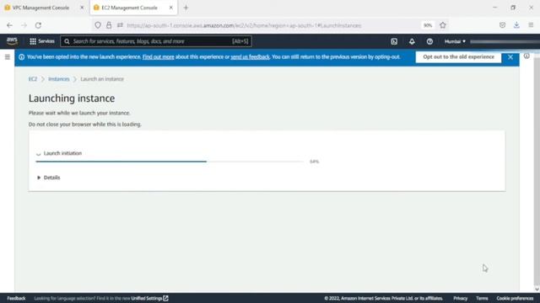Click the Feedback link in the footer
Image resolution: width=540 pixels, height=303 pixels.
(16, 298)
